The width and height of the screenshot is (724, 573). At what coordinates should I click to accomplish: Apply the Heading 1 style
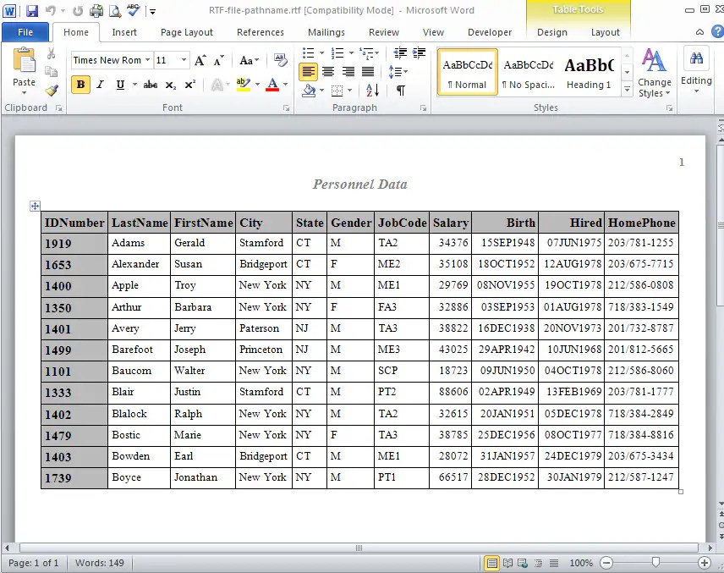tap(589, 72)
